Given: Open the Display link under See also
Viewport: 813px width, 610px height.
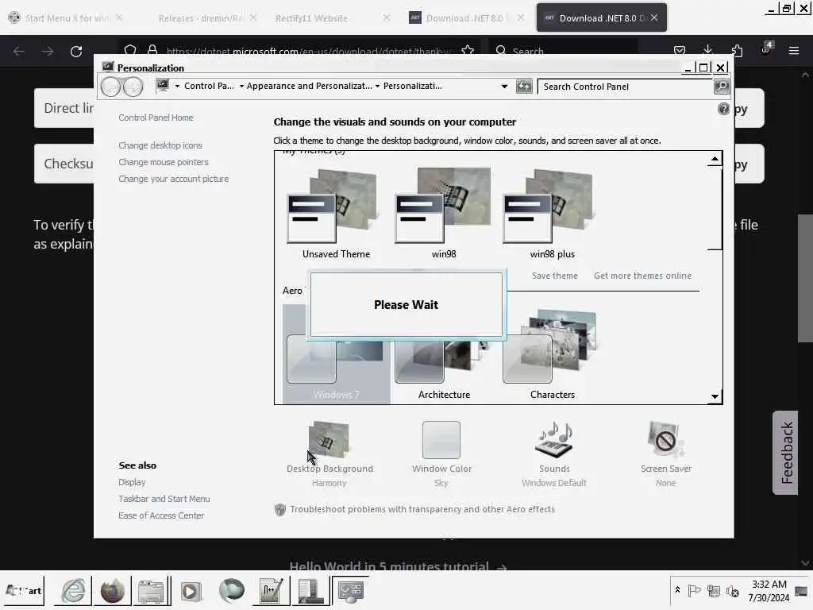Looking at the screenshot, I should [132, 482].
